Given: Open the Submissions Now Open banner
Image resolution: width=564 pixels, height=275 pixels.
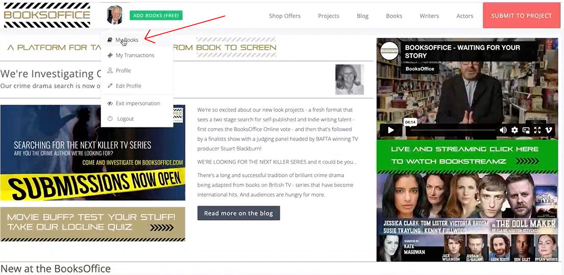Looking at the screenshot, I should 93,153.
